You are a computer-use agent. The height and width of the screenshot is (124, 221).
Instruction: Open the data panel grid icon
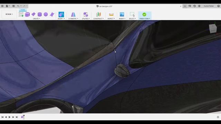[x=2, y=6]
